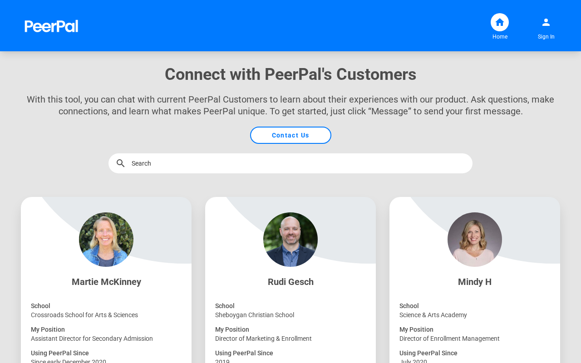Screen dimensions: 581x363
Task: Click the Contact Us button
Action: click(x=290, y=135)
